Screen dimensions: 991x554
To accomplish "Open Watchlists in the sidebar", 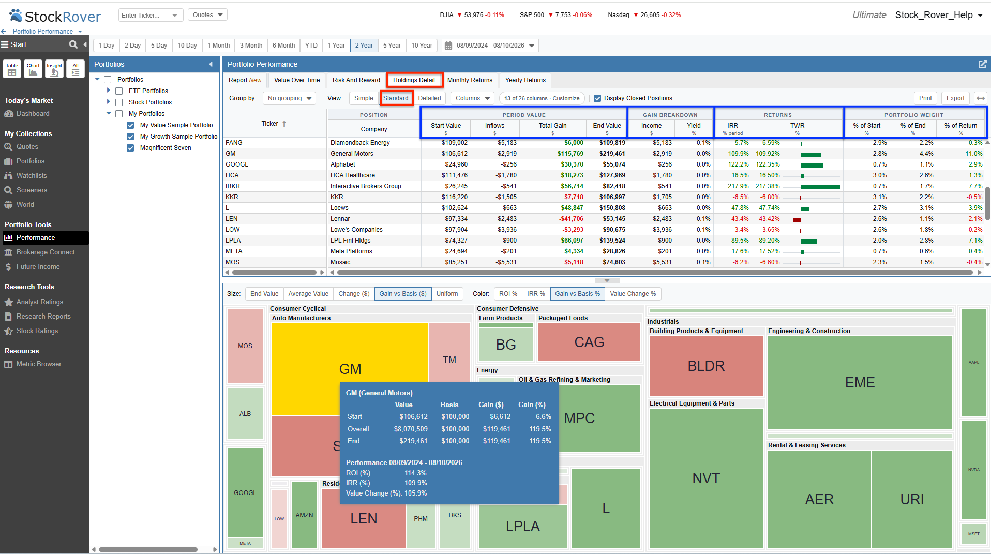I will tap(31, 176).
